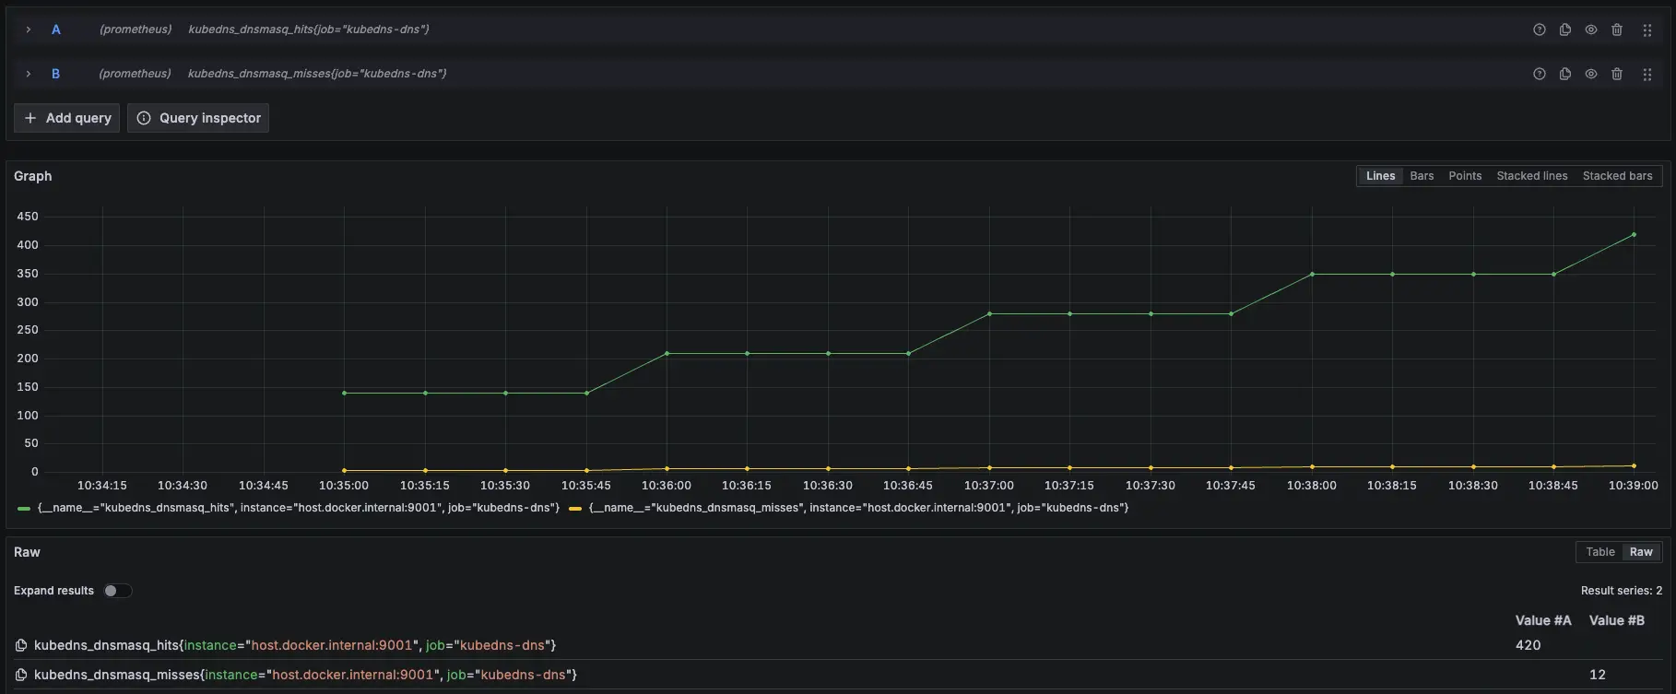Select Bars graph style
The height and width of the screenshot is (694, 1676).
(x=1422, y=176)
